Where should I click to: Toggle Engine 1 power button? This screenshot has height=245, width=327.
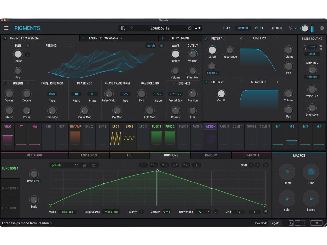tap(5, 38)
